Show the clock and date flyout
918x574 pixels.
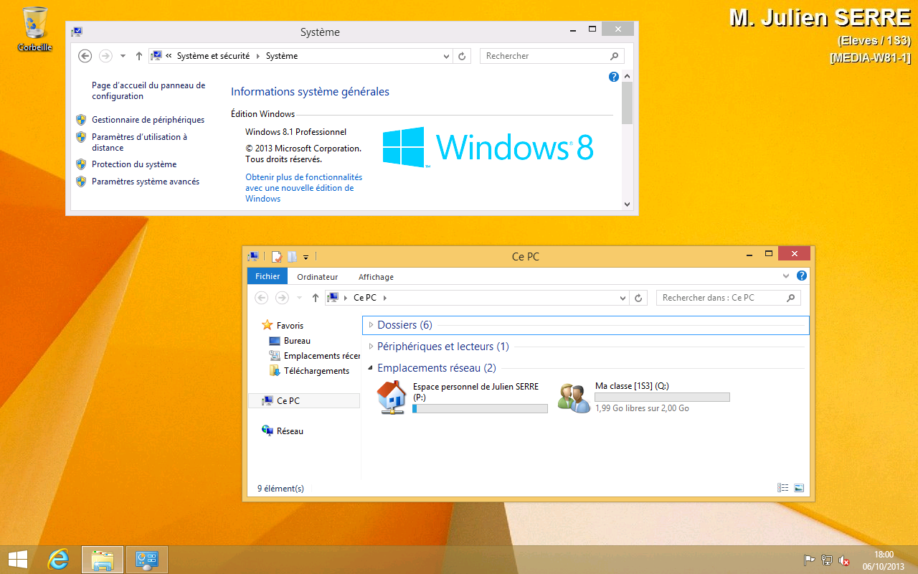click(x=884, y=560)
